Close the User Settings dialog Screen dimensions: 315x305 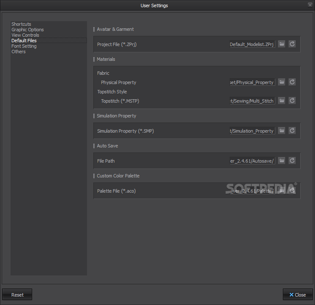tap(298, 294)
